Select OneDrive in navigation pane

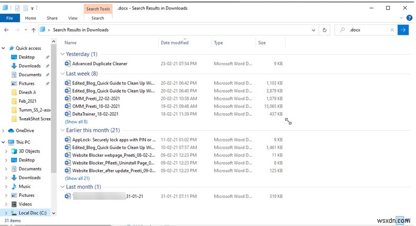pos(25,131)
